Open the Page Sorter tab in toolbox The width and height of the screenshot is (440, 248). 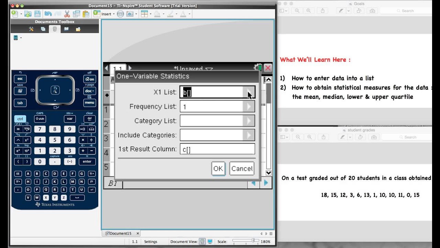pyautogui.click(x=43, y=29)
